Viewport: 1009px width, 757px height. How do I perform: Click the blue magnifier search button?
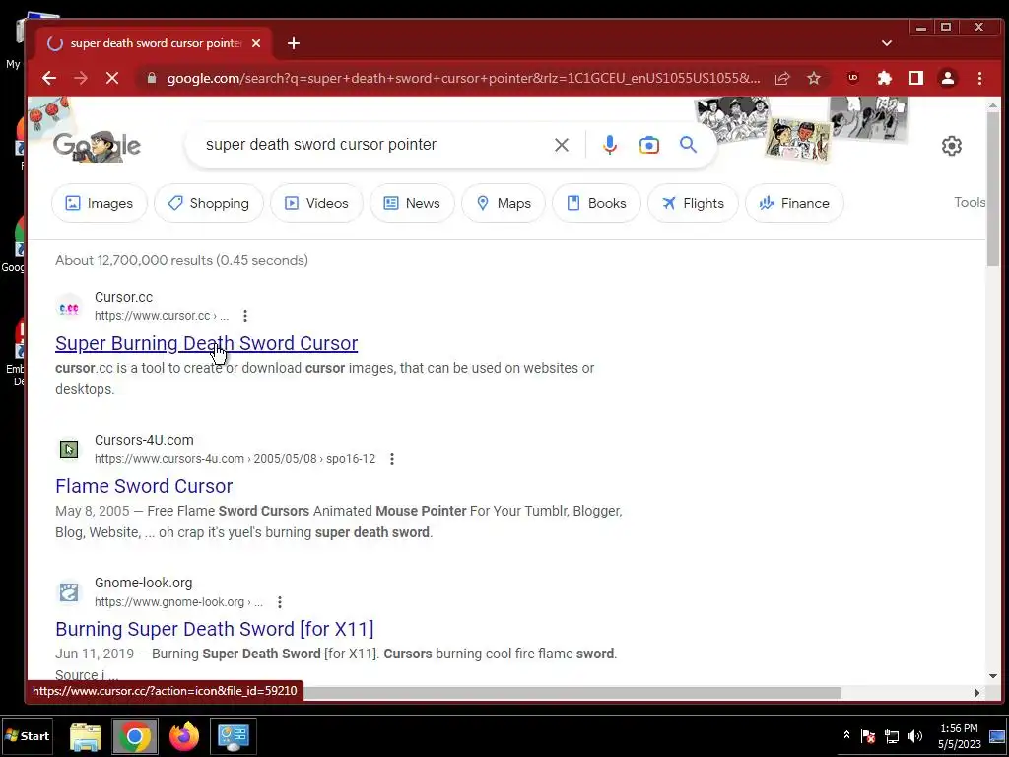(x=688, y=145)
